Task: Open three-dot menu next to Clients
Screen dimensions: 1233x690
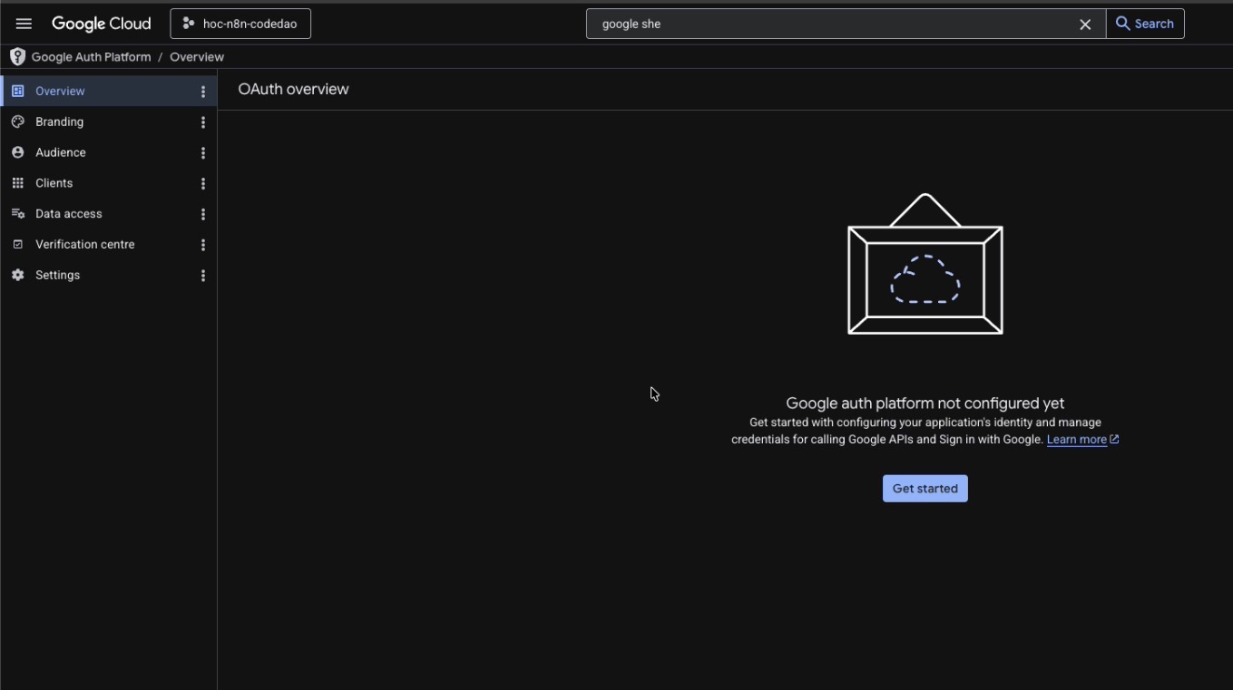Action: (203, 183)
